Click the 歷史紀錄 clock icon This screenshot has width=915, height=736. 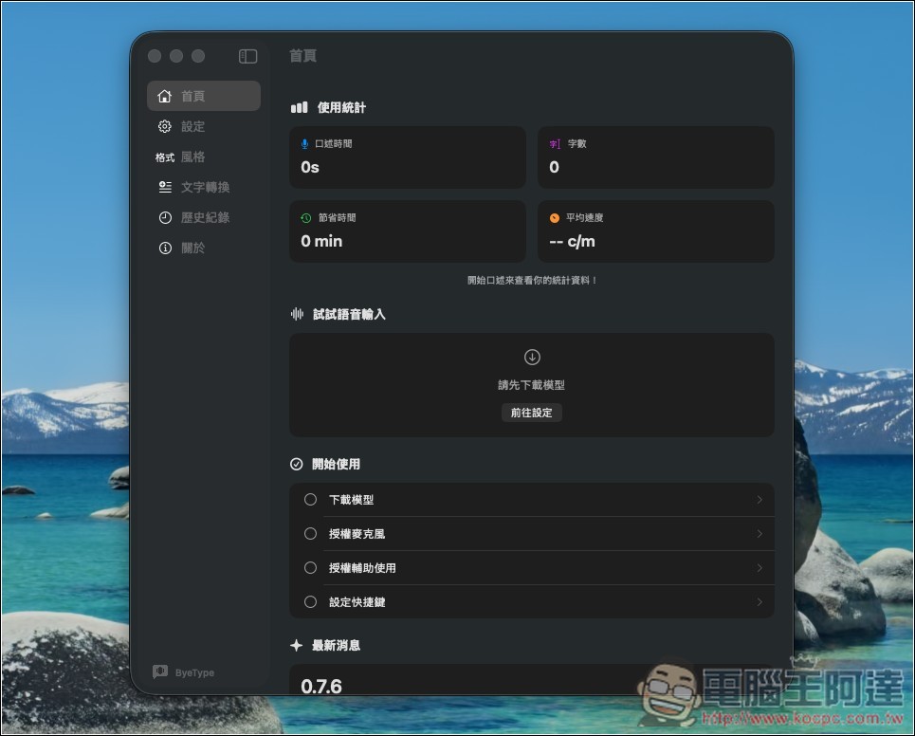pos(164,217)
